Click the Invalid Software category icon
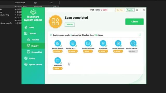 tap(88, 43)
